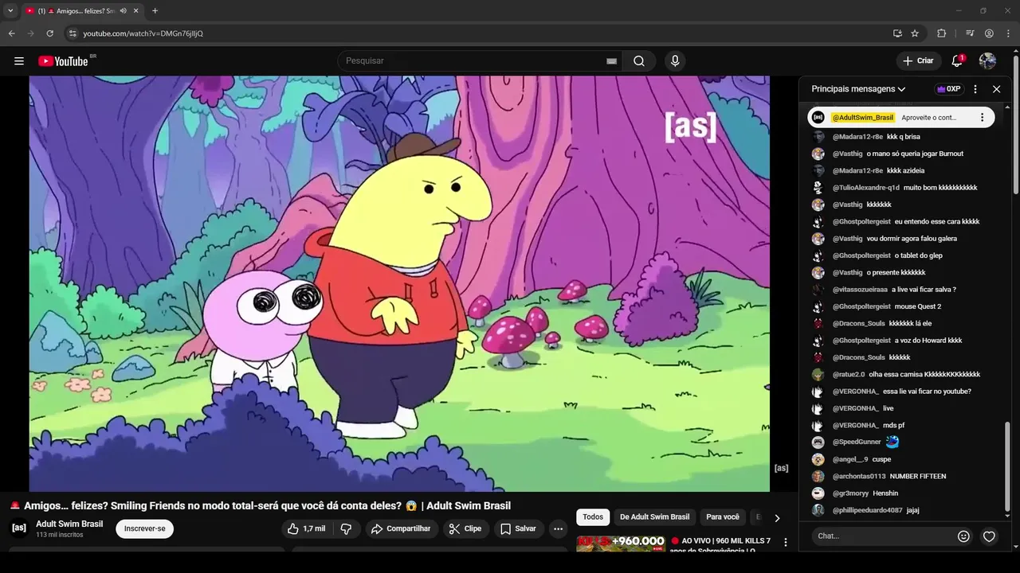Send a heart reaction in chat
The image size is (1020, 573).
pyautogui.click(x=989, y=536)
